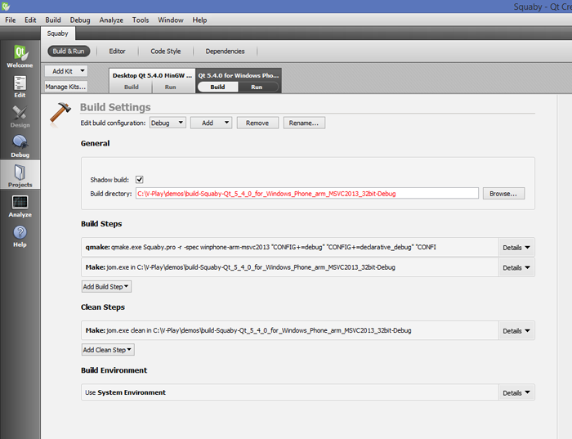
Task: Click the Build directory path field
Action: 306,194
